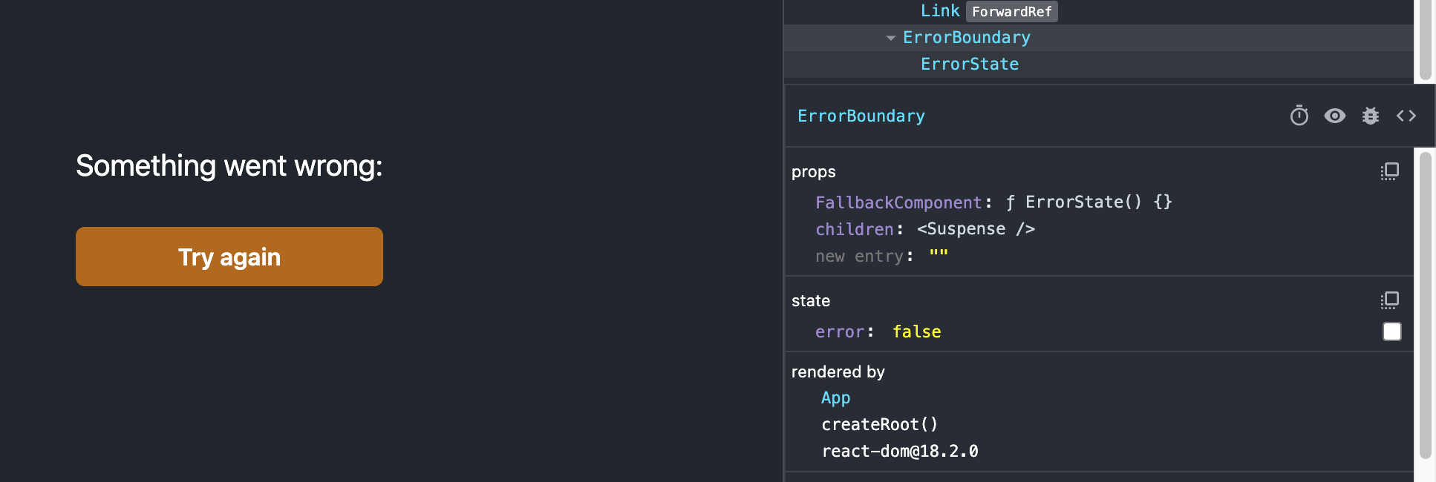This screenshot has height=482, width=1436.
Task: Click the empty new entry value field
Action: 939,256
